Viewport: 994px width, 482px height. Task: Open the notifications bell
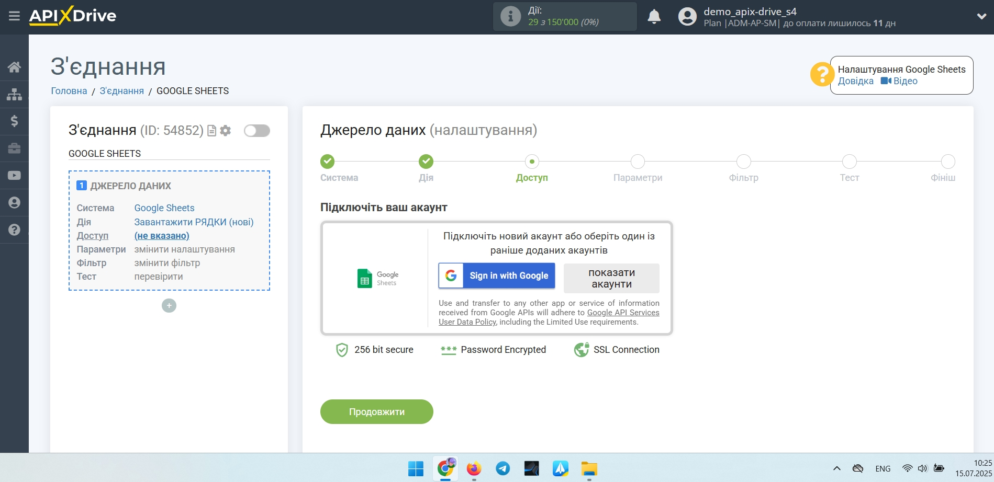pos(654,17)
